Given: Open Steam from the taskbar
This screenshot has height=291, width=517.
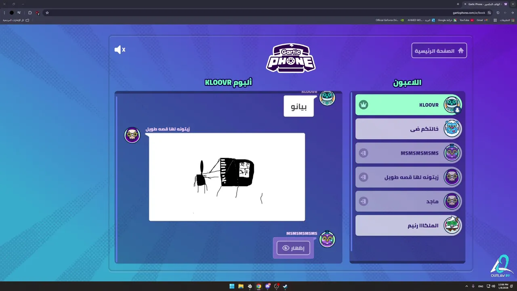Looking at the screenshot, I should click(285, 286).
